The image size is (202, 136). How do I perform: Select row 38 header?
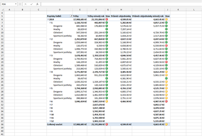pyautogui.click(x=2, y=125)
